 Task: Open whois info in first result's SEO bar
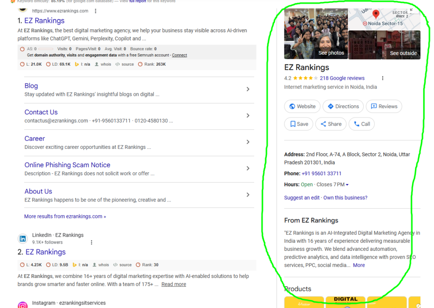[103, 64]
